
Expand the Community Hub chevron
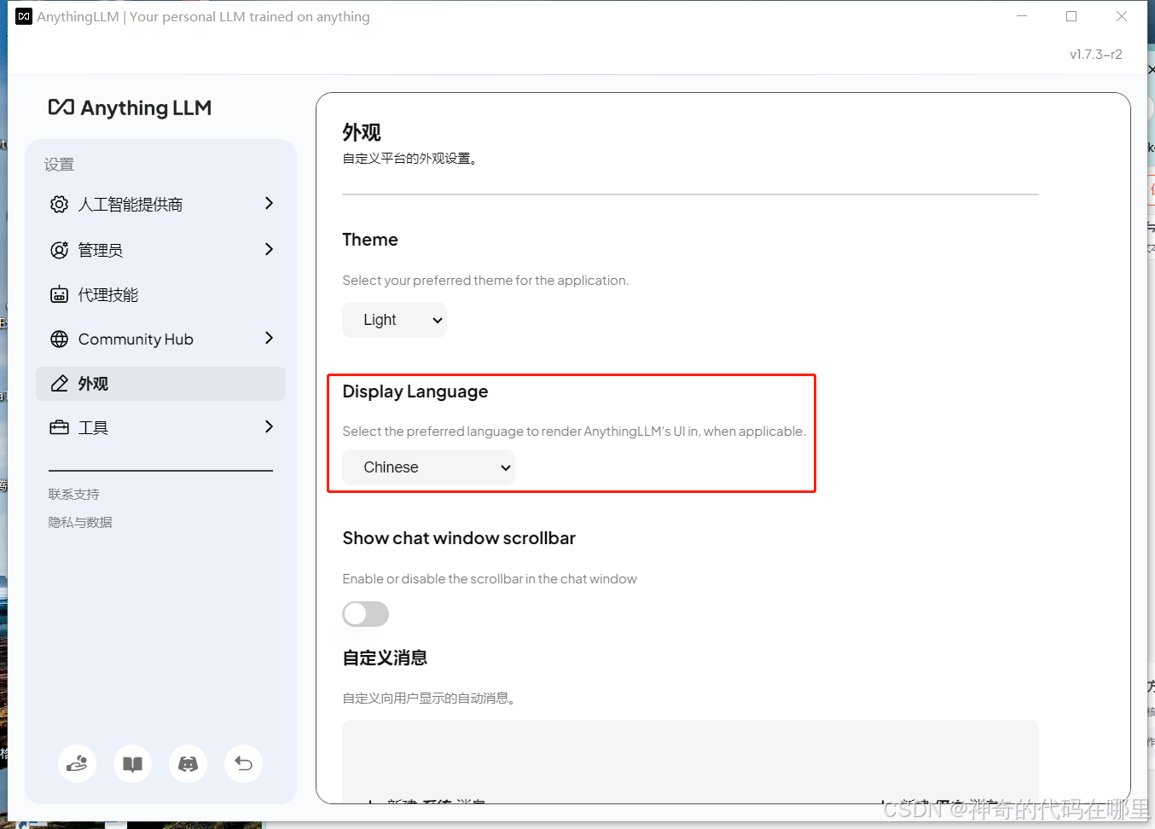point(269,338)
